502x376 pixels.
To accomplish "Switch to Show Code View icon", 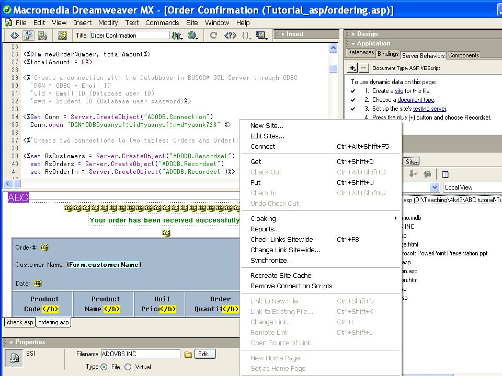I will [15, 35].
